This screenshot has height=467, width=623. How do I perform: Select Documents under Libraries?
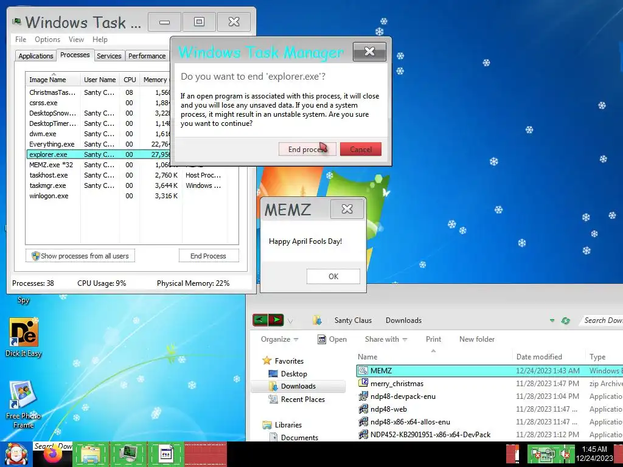tap(299, 437)
